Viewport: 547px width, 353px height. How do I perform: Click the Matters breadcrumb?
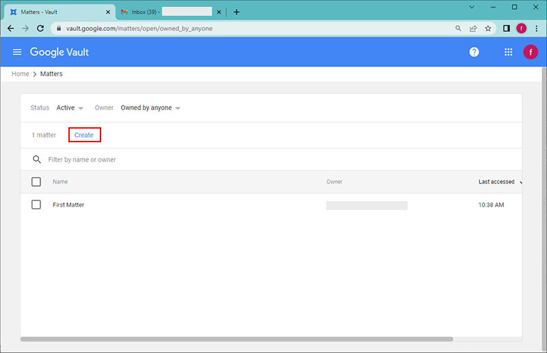pyautogui.click(x=51, y=74)
